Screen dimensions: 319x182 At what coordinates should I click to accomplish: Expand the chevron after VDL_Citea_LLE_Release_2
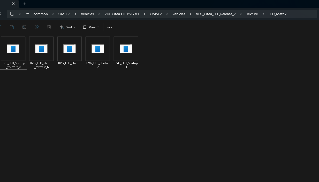(241, 14)
